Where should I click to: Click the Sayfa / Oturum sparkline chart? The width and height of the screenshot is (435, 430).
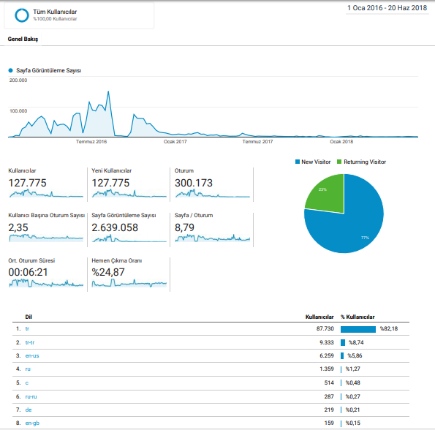(213, 238)
